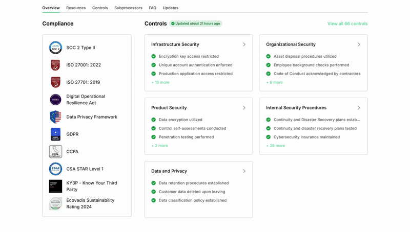410x232 pixels.
Task: Expand Organizational Security using the chevron
Action: [x=359, y=44]
